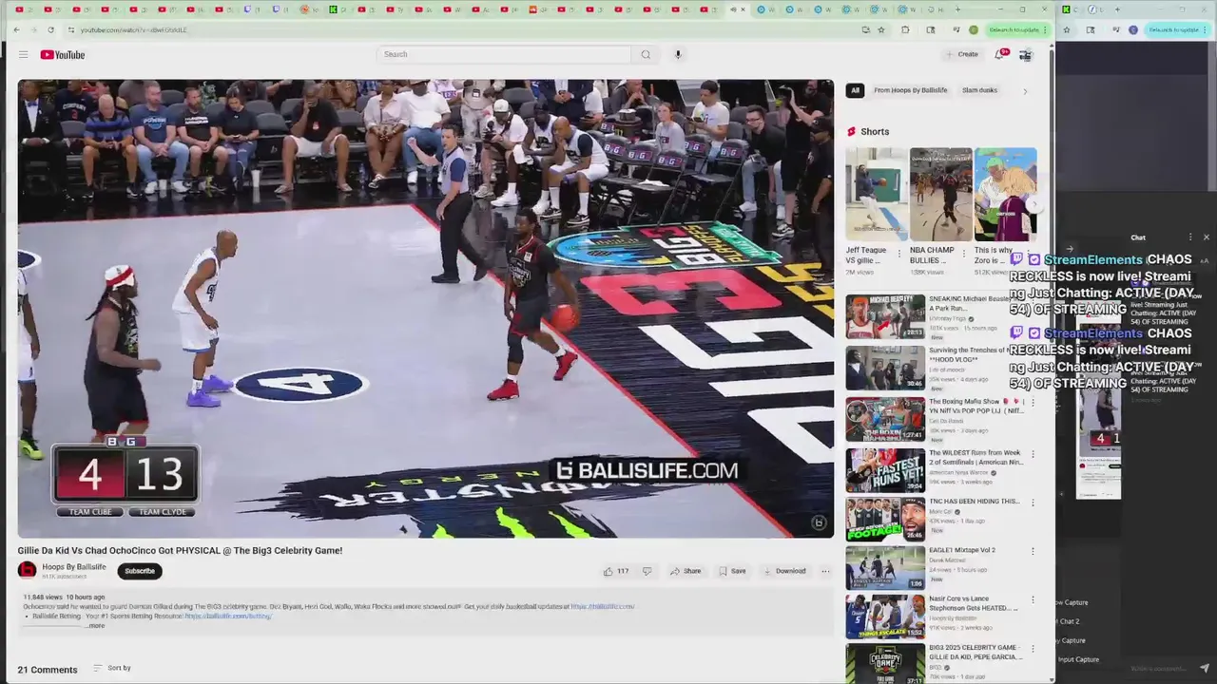
Task: Open Jeff Teague VS gillie short
Action: 876,195
